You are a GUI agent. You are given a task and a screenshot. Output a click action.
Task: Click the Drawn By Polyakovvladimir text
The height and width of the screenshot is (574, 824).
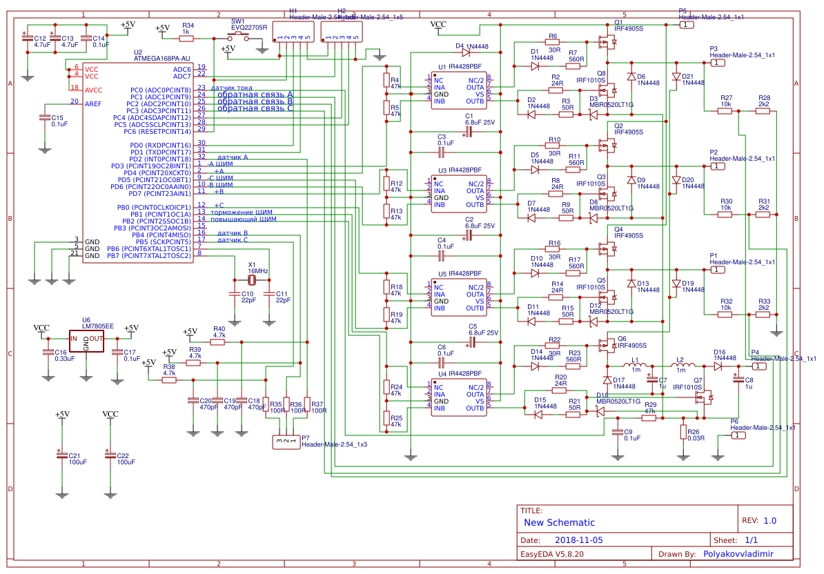pyautogui.click(x=740, y=553)
